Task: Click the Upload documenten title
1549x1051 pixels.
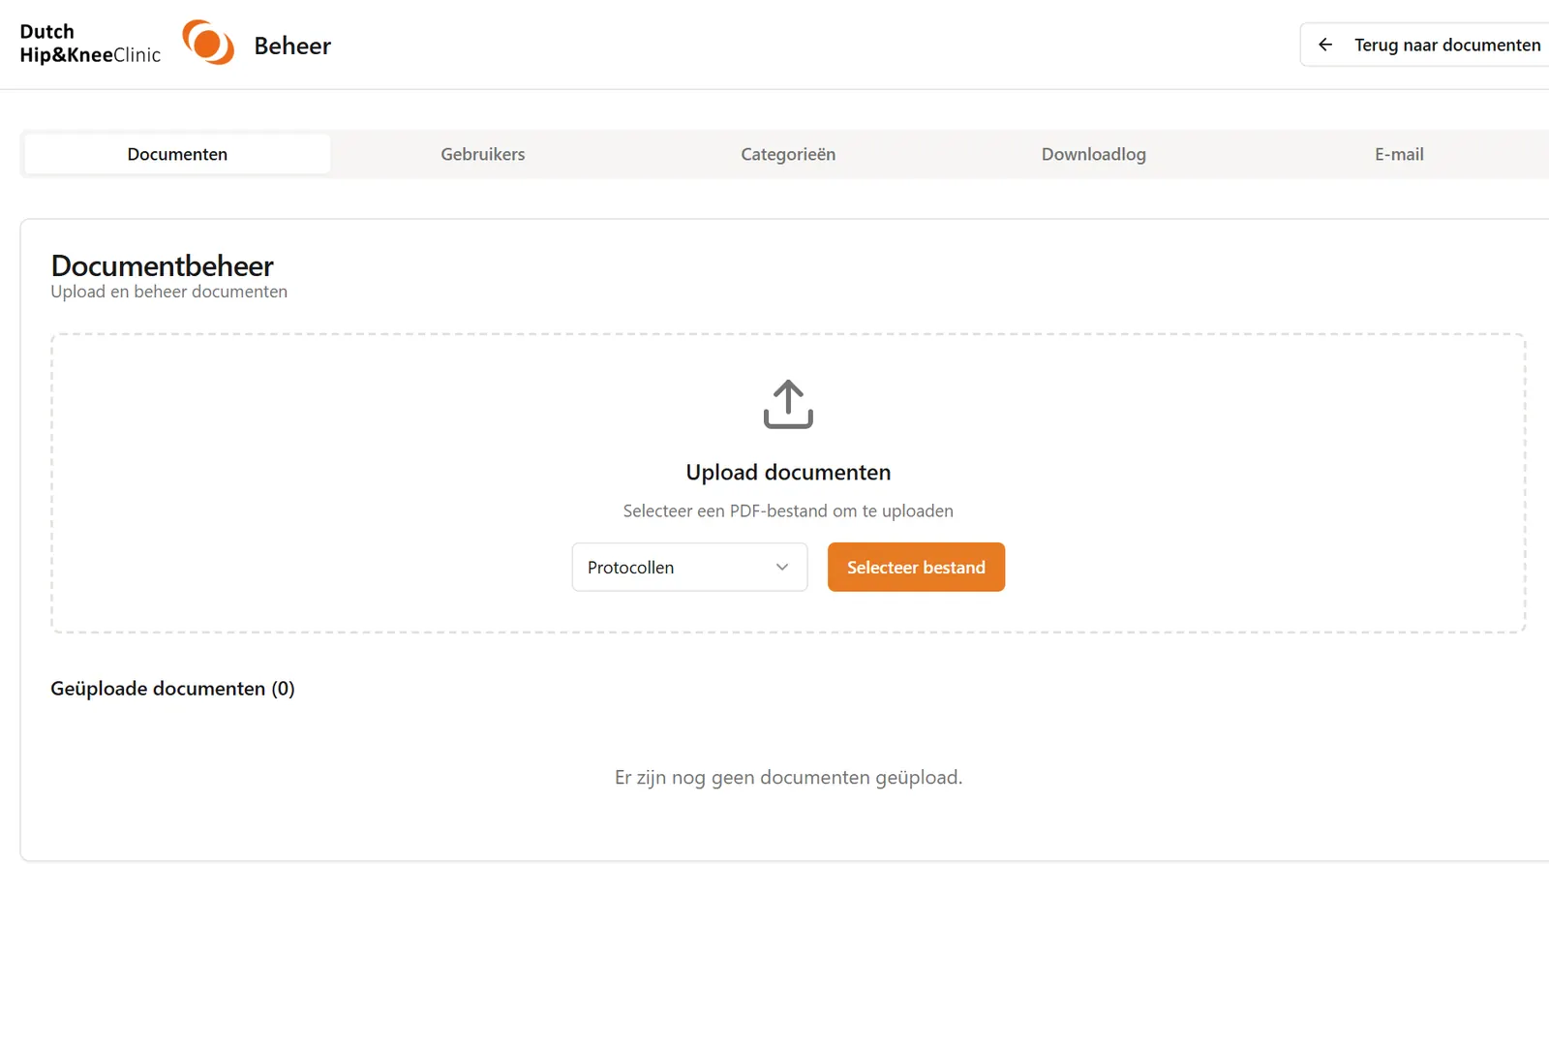Action: 788,472
